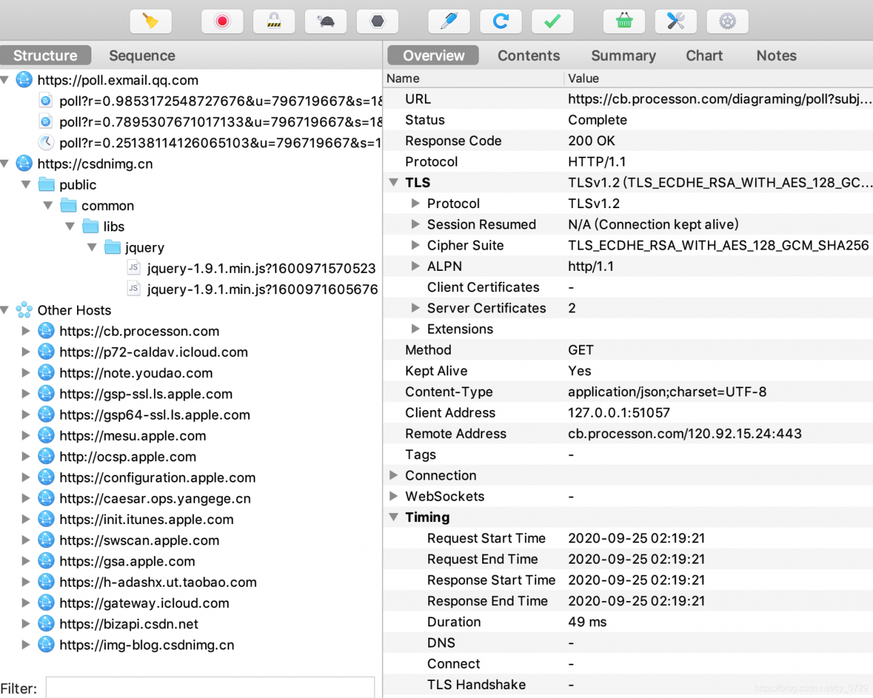Validate the selected response with the checkmark icon
873x698 pixels.
(x=552, y=22)
